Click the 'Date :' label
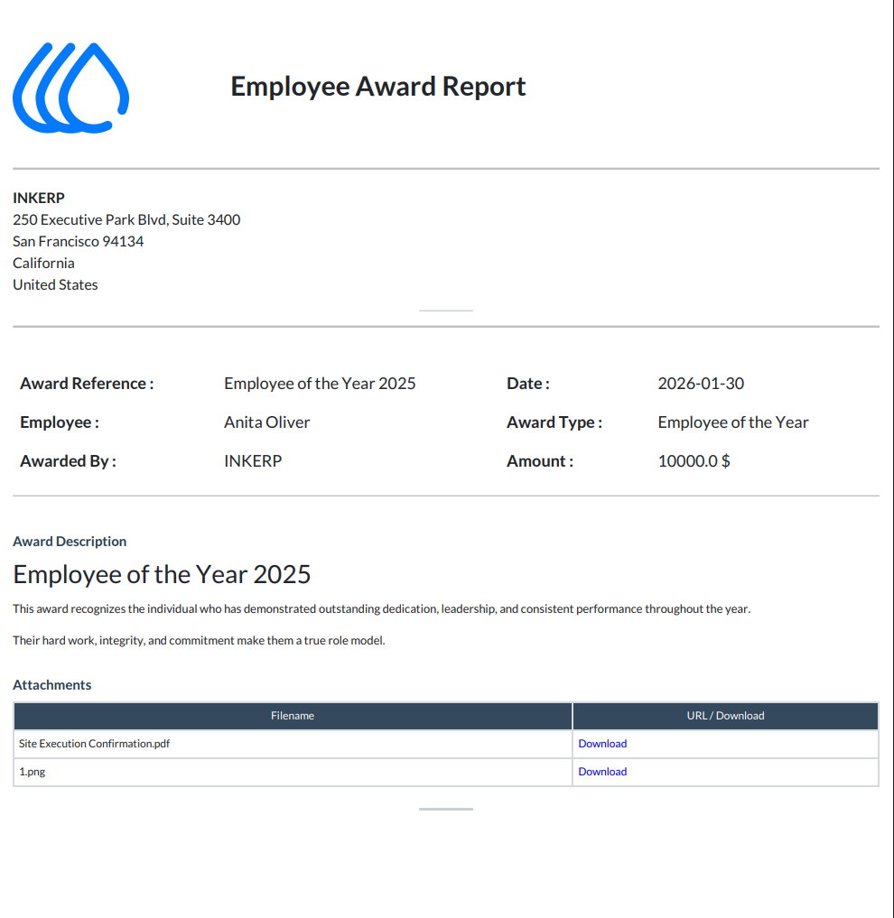Viewport: 894px width, 918px height. (528, 384)
